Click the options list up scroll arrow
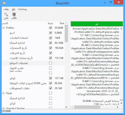Screen dimensions: 125x115 pos(66,23)
